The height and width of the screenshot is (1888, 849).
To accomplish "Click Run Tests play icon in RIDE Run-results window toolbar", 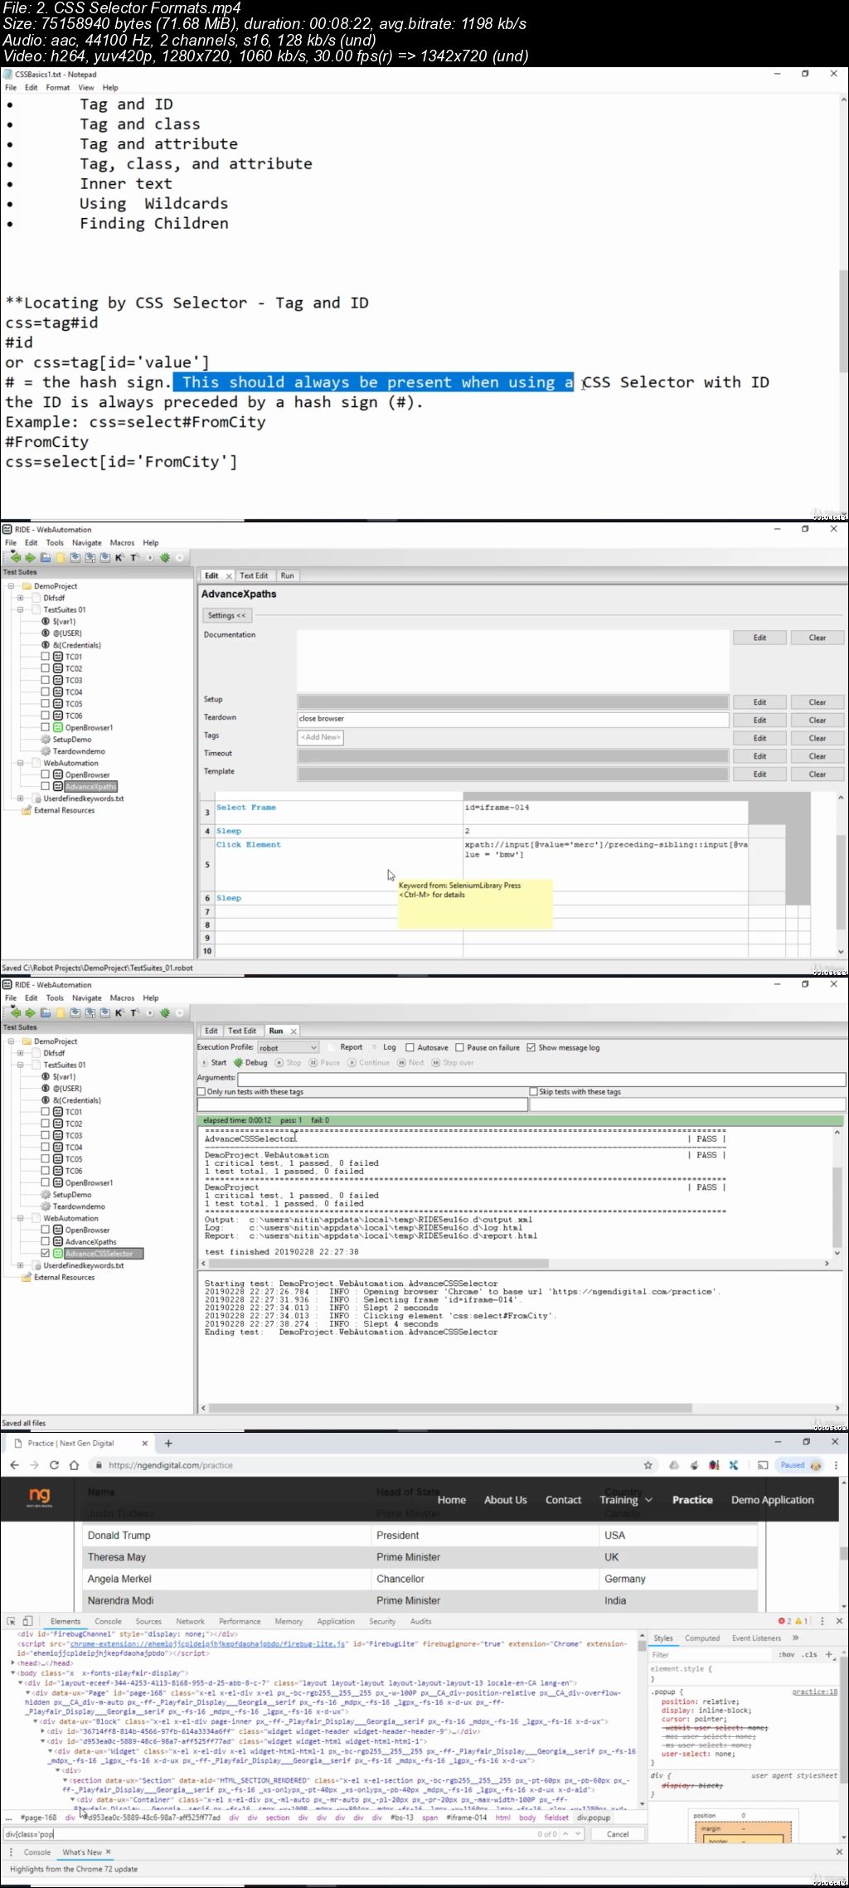I will [x=150, y=1013].
